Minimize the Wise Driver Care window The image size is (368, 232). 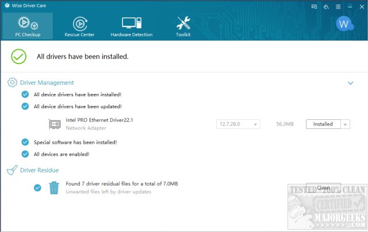[350, 7]
